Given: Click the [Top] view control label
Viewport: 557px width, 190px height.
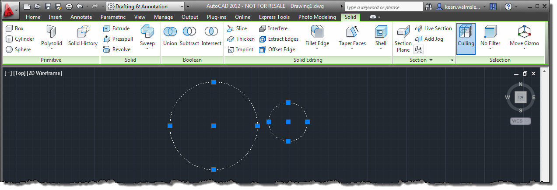Looking at the screenshot, I should (x=19, y=73).
